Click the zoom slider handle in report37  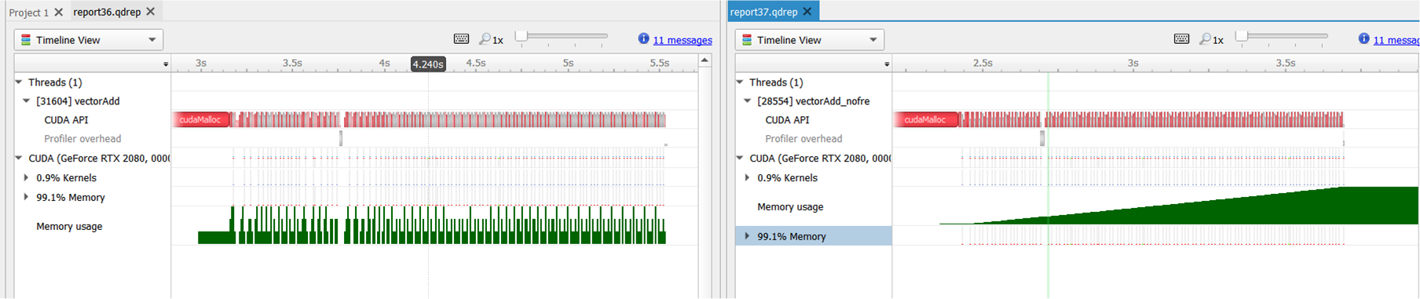1242,36
